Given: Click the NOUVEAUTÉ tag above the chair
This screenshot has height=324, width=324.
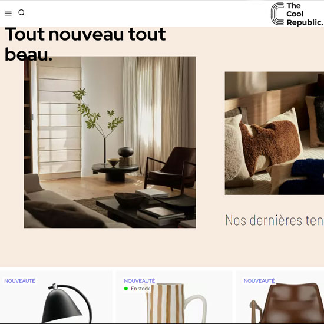Looking at the screenshot, I should [x=259, y=281].
